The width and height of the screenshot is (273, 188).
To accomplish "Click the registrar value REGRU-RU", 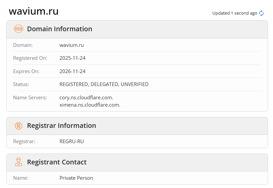I will [x=72, y=141].
